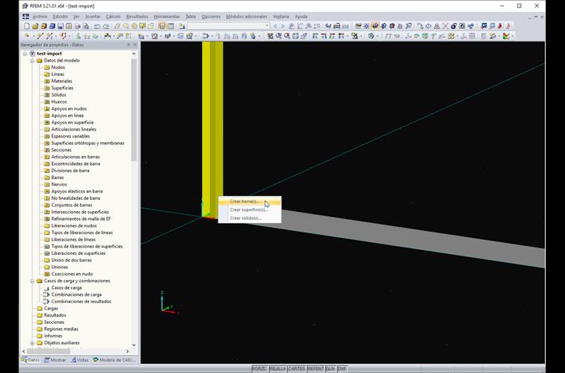This screenshot has height=373, width=565.
Task: Click the view in Y direction icon
Action: tap(323, 36)
